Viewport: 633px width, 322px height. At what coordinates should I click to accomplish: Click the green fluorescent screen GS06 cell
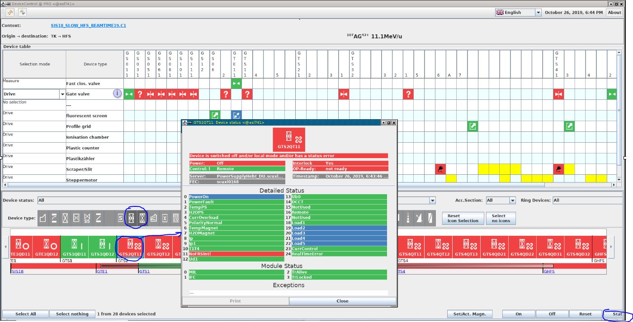click(215, 116)
